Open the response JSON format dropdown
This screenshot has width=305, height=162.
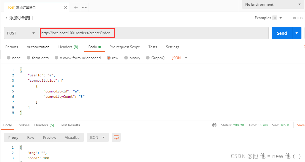click(98, 138)
